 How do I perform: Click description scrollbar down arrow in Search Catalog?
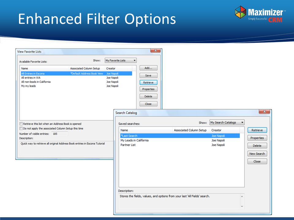242,206
